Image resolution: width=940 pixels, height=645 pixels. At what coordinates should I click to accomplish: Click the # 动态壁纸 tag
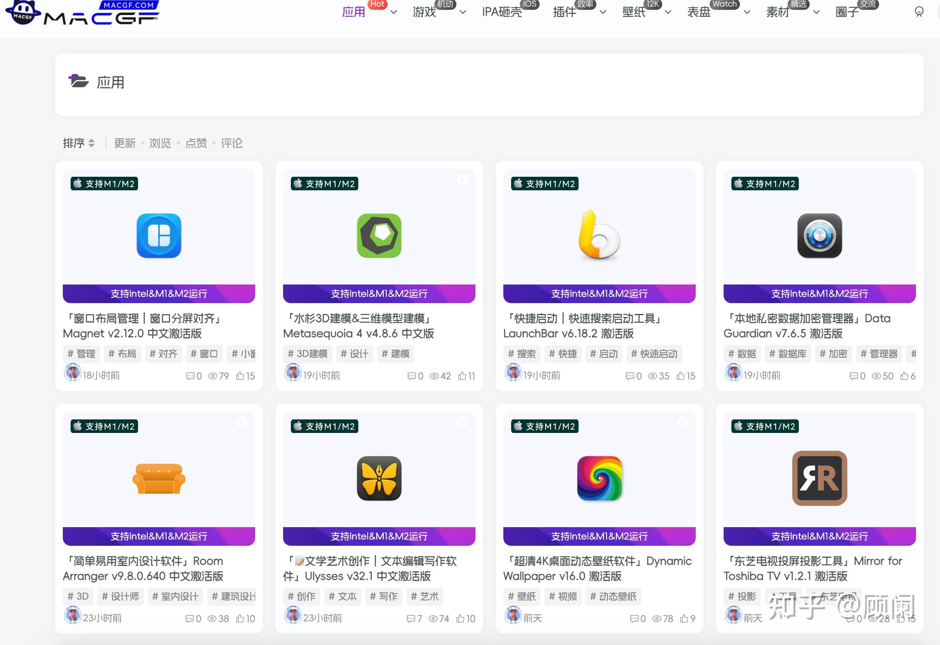613,597
